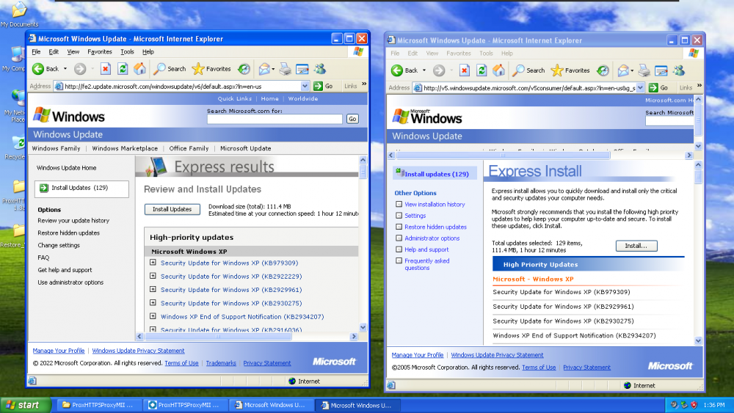The image size is (734, 413).
Task: Click the Search Microsoft.com field in the Express results window
Action: [275, 119]
